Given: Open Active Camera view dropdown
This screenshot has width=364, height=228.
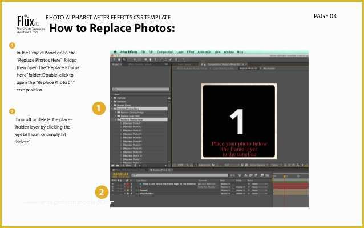Looking at the screenshot, I should [258, 165].
